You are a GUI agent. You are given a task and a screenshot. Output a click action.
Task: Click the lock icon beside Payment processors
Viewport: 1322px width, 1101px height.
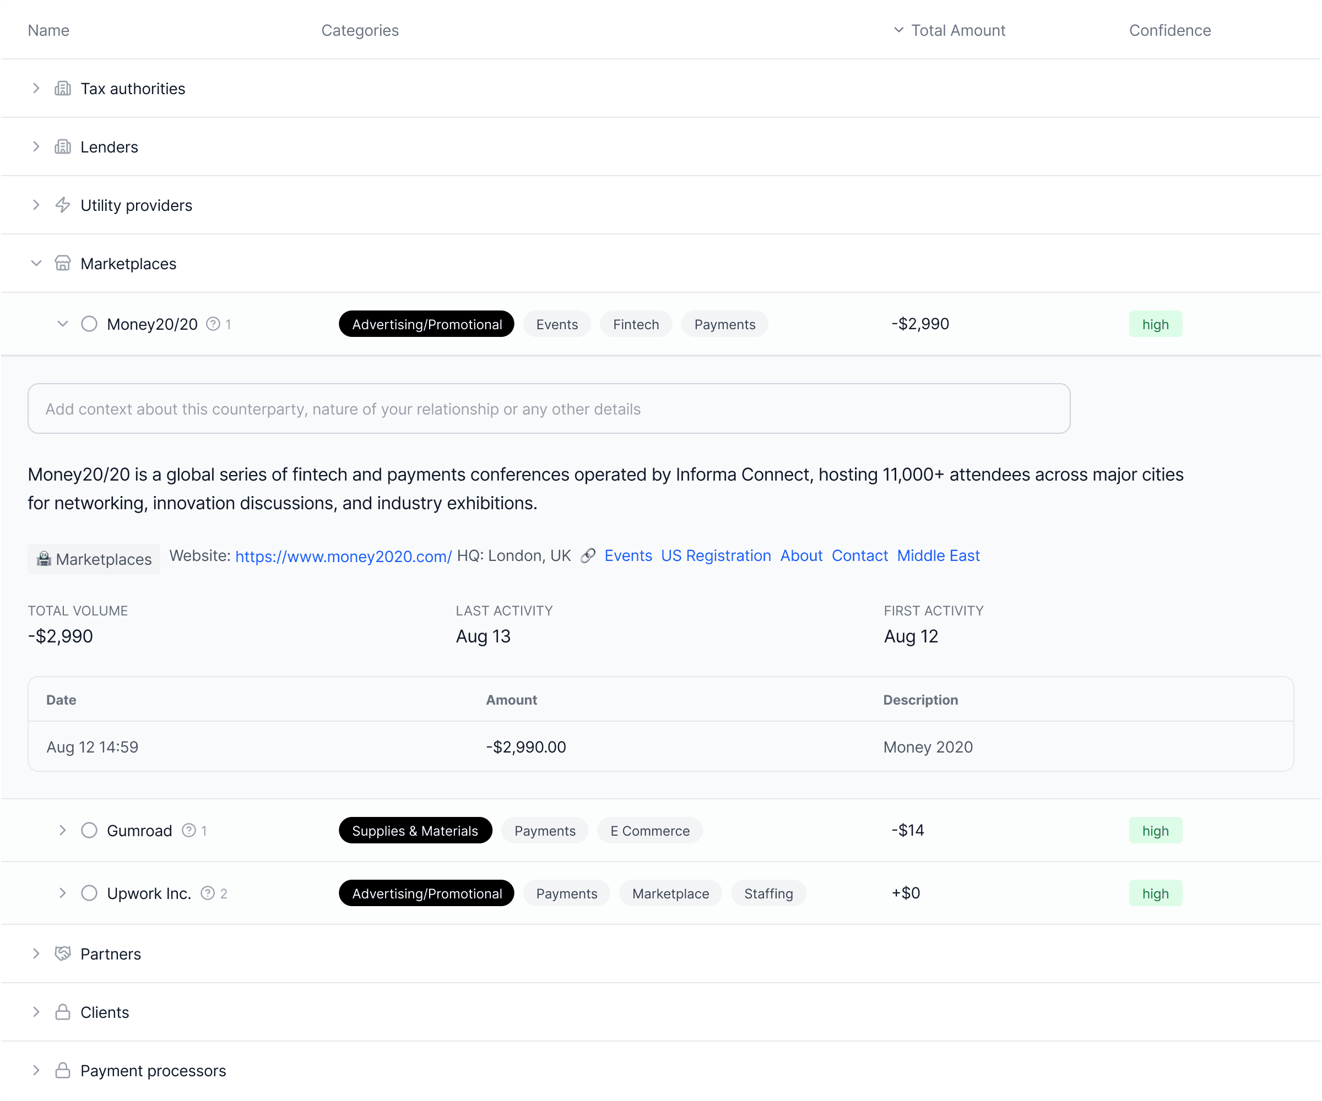pos(63,1070)
